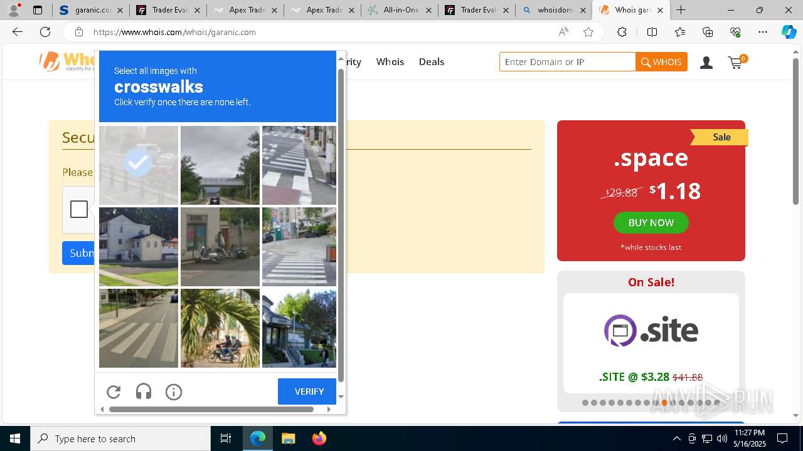Toggle Split screen icon
The height and width of the screenshot is (451, 803).
click(x=652, y=32)
